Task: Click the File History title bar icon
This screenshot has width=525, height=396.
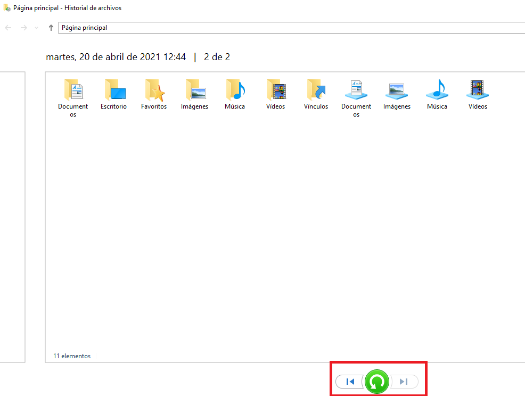Action: point(6,8)
